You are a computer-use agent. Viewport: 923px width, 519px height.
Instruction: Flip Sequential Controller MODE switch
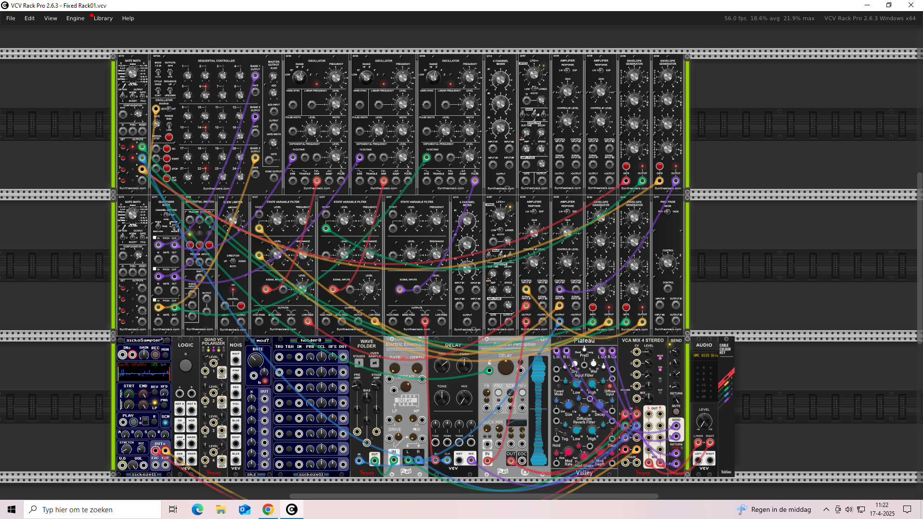tap(158, 73)
